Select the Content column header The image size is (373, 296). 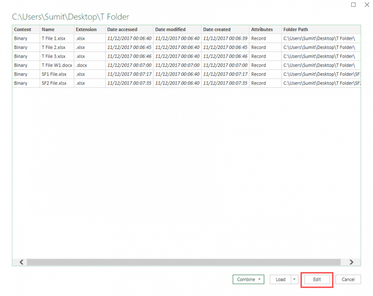26,30
